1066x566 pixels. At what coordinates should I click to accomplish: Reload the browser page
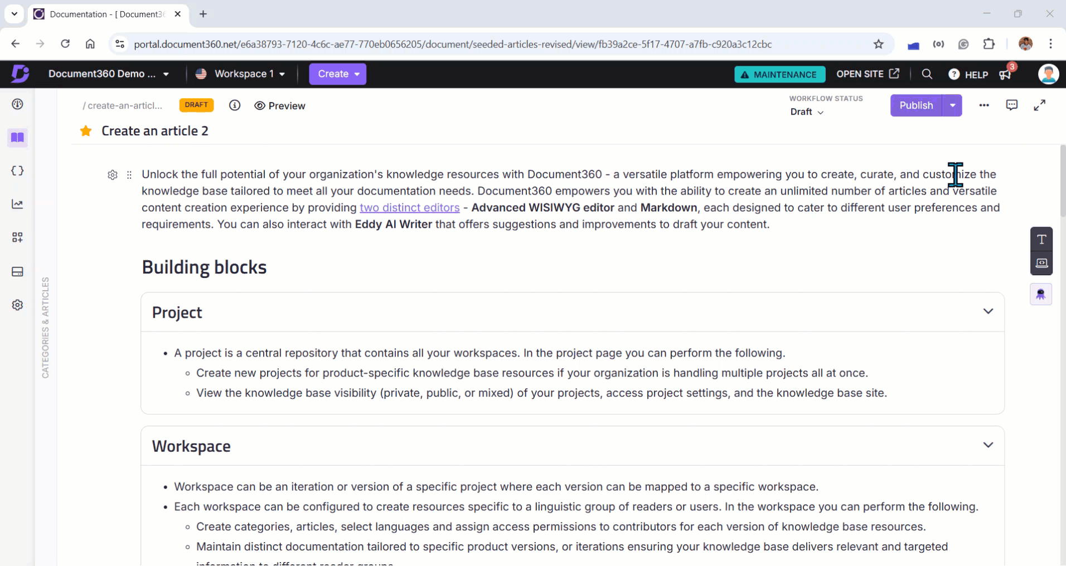pos(65,44)
